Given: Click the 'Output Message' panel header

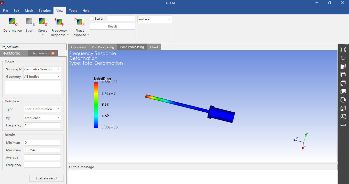Looking at the screenshot, I should [203, 167].
